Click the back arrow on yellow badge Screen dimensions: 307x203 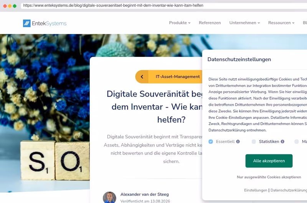pos(142,77)
